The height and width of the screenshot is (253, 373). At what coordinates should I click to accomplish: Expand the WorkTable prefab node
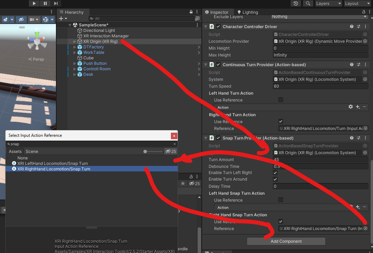pos(74,52)
